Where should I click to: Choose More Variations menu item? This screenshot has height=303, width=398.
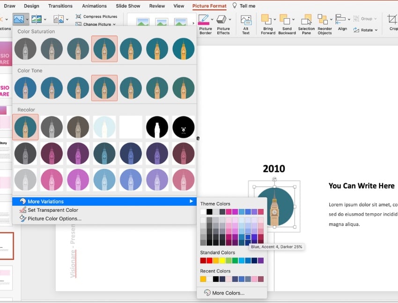(x=104, y=202)
